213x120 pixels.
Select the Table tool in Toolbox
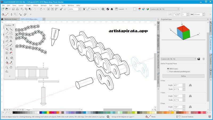[7, 53]
